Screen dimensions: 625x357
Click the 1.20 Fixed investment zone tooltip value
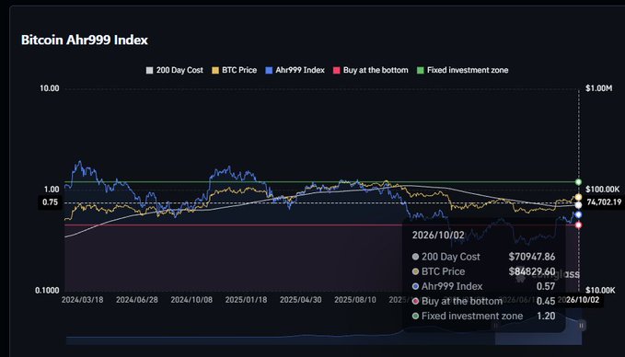[x=546, y=316]
